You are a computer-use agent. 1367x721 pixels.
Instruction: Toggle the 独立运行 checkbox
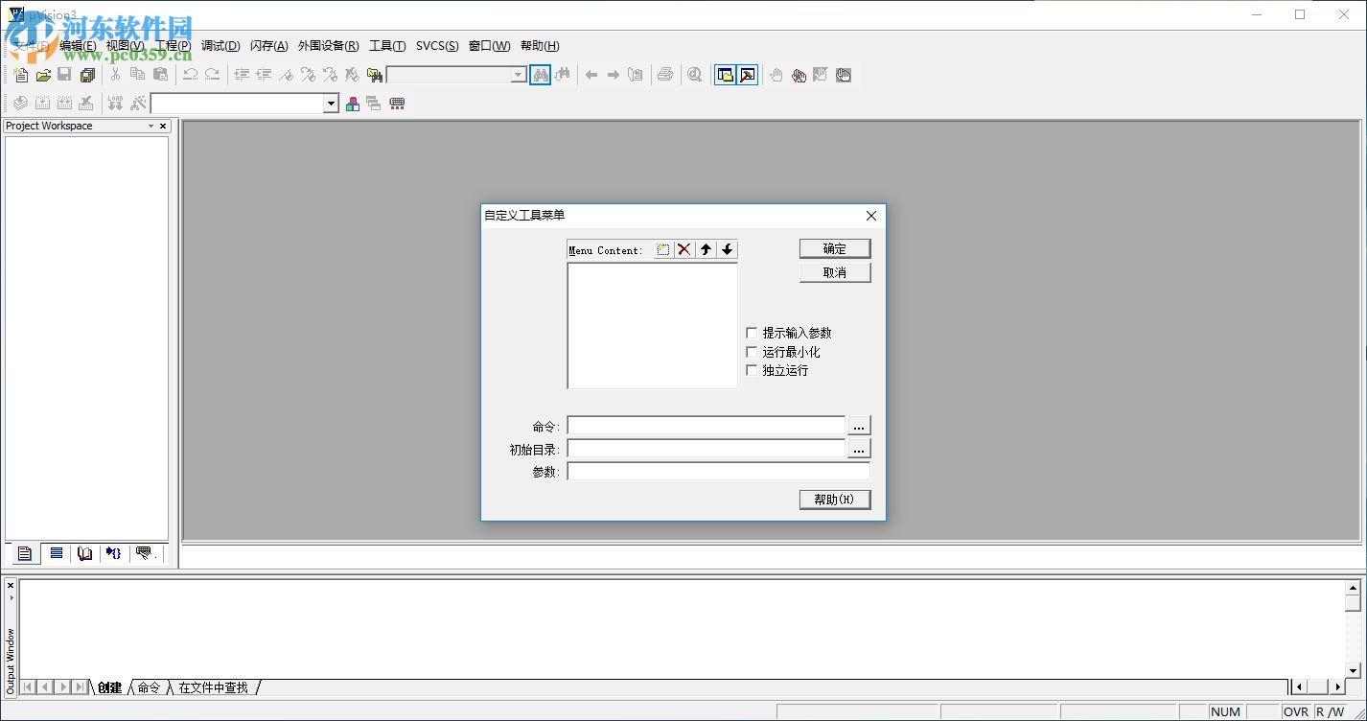pos(752,370)
